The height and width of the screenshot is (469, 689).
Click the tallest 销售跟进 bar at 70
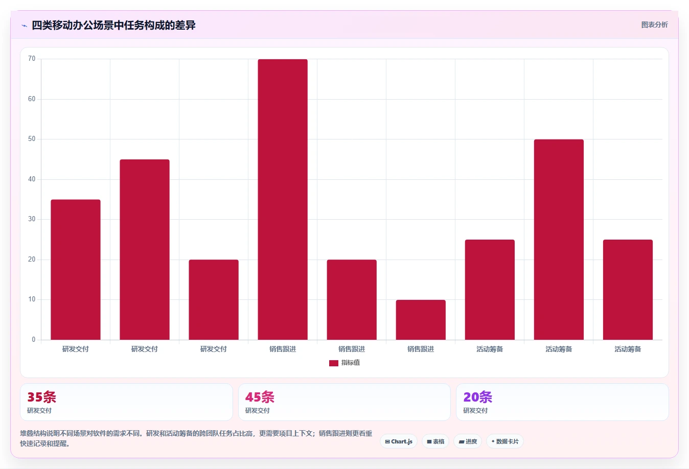pyautogui.click(x=283, y=200)
